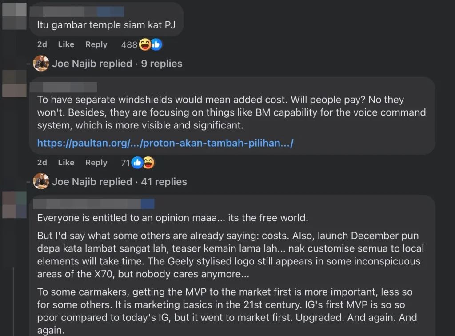
Task: Reply to the separate windshields comment
Action: [96, 163]
